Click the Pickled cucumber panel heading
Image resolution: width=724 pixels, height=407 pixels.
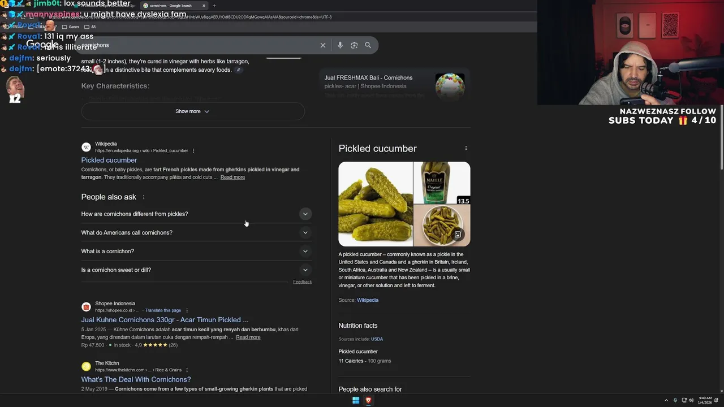tap(378, 149)
